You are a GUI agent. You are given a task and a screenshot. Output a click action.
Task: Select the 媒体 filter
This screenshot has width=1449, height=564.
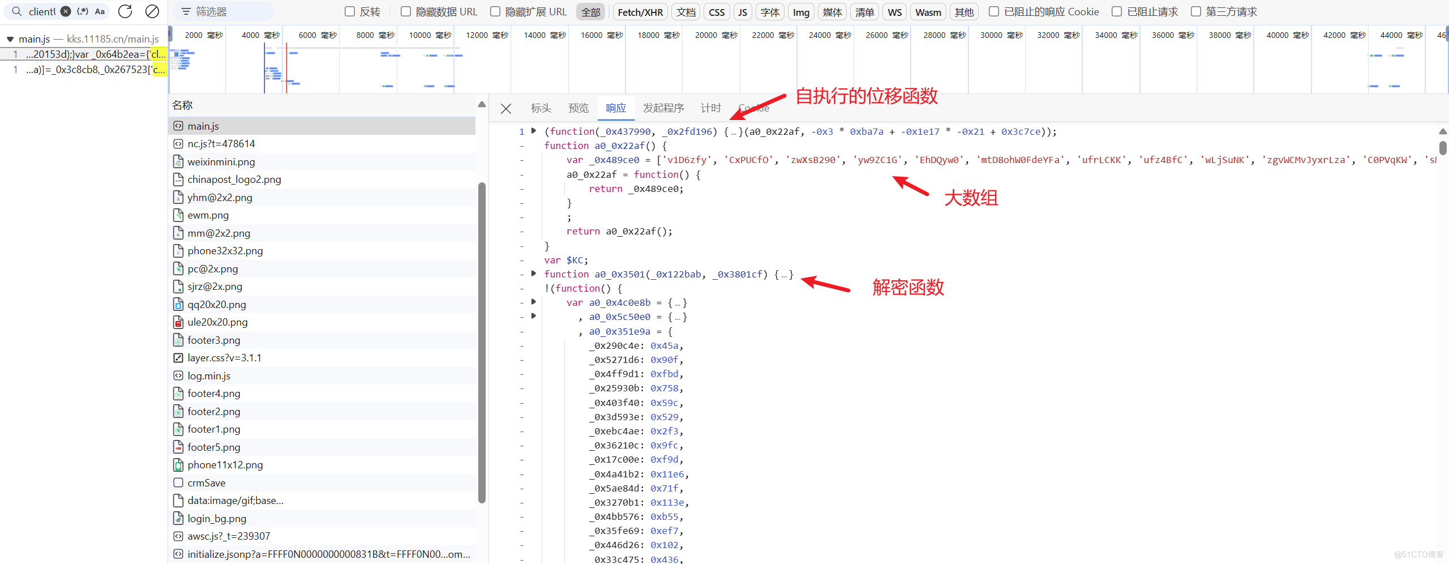[x=832, y=12]
